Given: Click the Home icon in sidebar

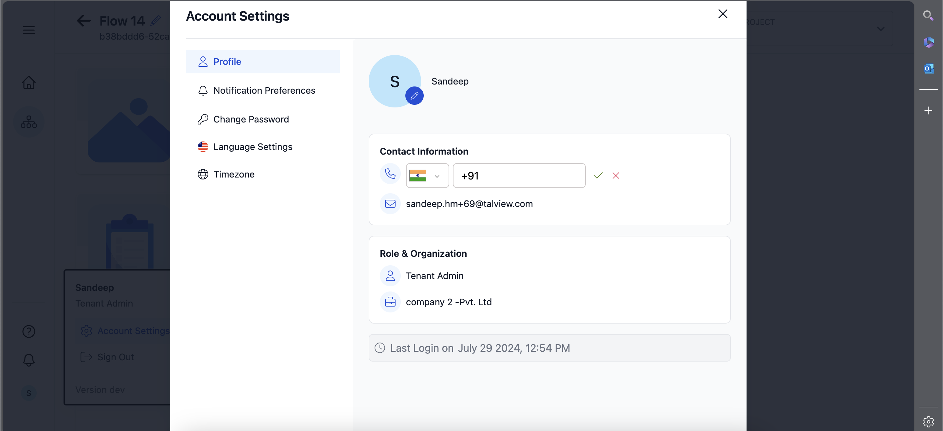Looking at the screenshot, I should point(28,83).
